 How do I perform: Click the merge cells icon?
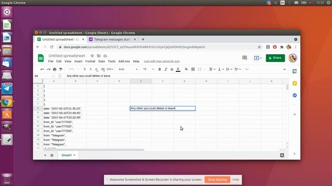pos(199,69)
